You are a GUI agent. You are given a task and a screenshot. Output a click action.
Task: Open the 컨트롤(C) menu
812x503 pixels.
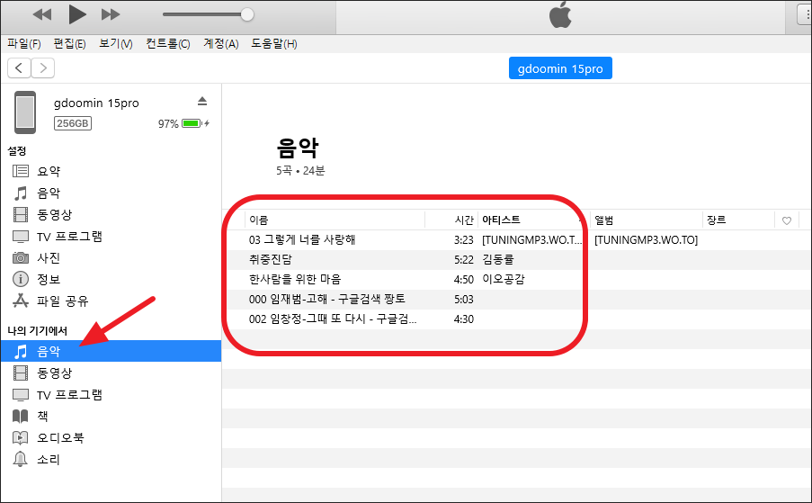pos(168,44)
